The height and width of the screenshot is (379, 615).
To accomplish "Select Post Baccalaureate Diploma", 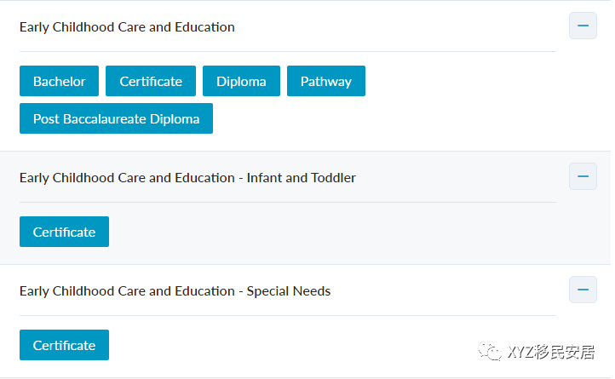I will [x=116, y=118].
